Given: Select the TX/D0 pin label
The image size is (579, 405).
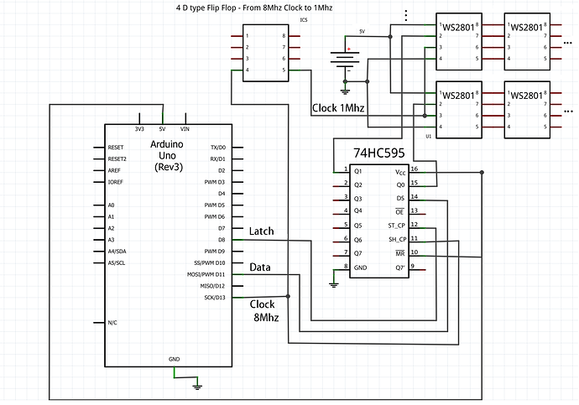Looking at the screenshot, I should [x=218, y=148].
